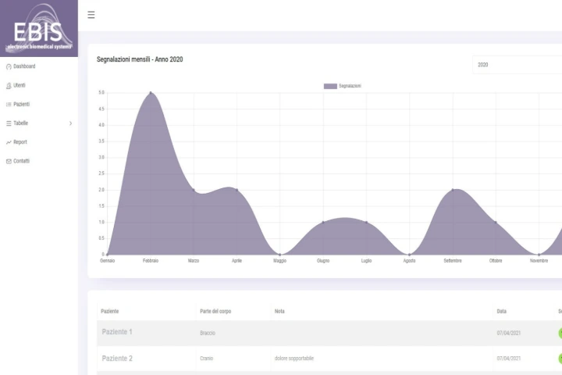The height and width of the screenshot is (375, 562).
Task: Sort by Parte del corpo column header
Action: 215,311
